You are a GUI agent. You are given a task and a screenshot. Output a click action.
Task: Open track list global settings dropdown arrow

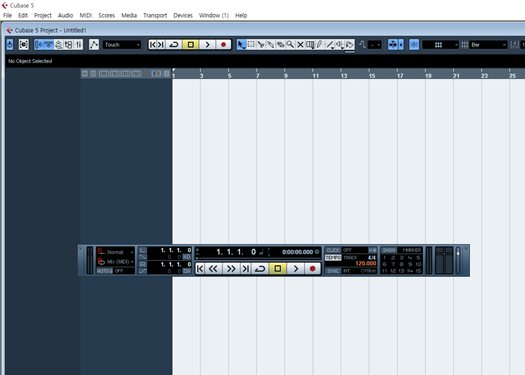[x=85, y=73]
